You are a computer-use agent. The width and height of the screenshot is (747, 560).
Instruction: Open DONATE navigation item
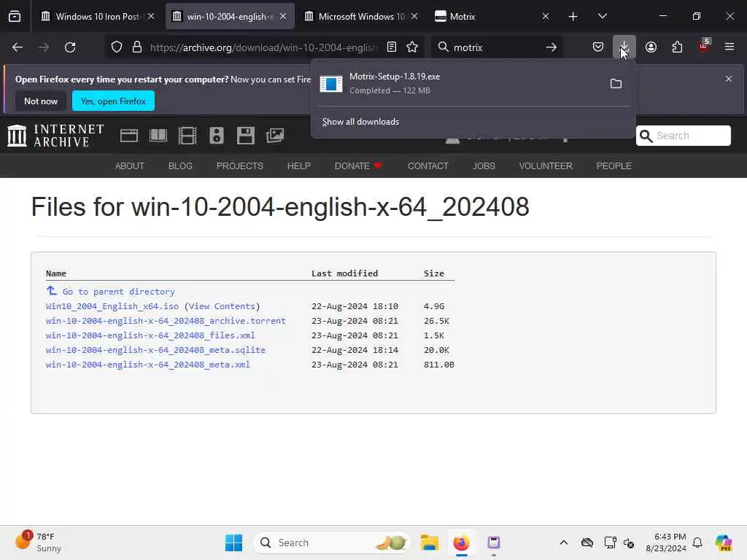pos(358,166)
